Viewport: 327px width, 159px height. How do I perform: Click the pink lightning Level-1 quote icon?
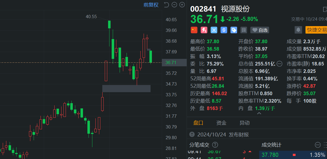click(204, 30)
